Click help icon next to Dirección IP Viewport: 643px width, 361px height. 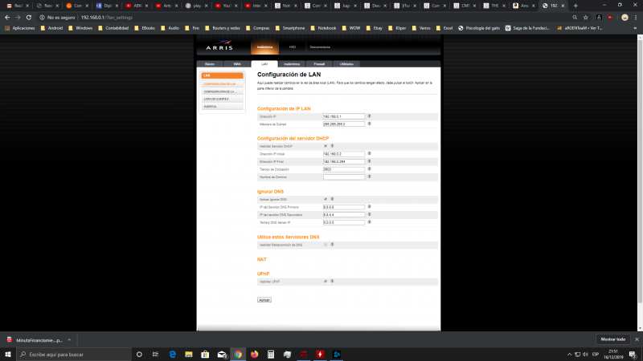pyautogui.click(x=369, y=116)
